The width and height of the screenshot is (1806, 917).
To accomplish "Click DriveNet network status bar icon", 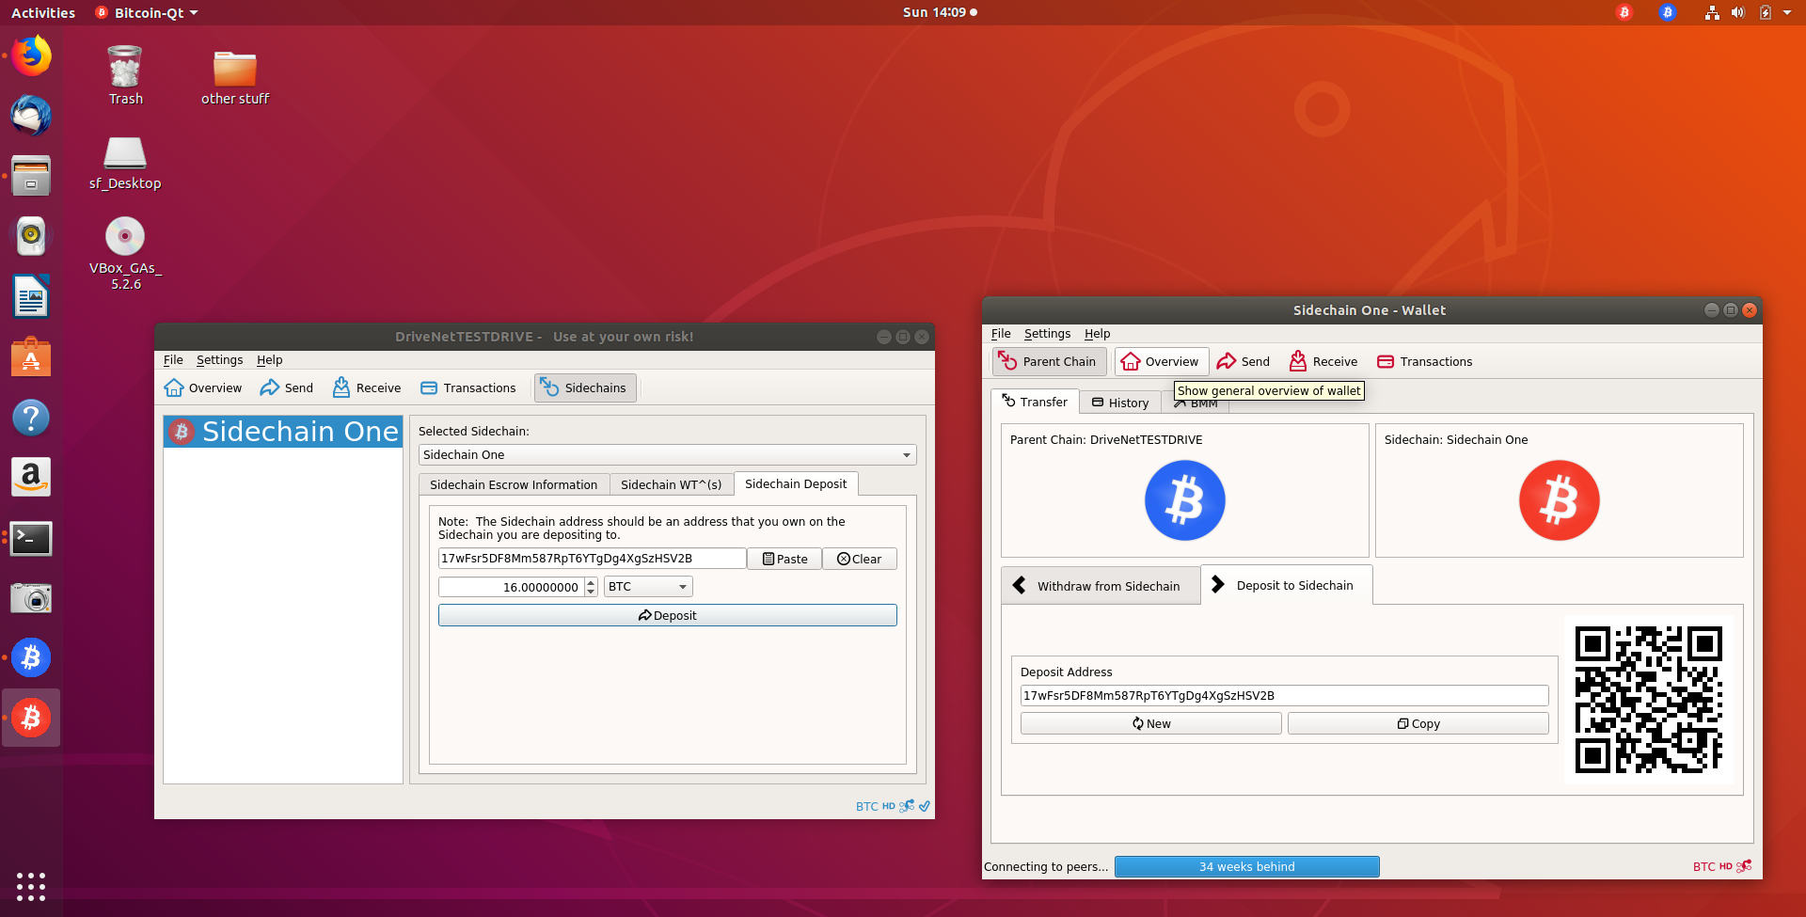I will [x=907, y=806].
